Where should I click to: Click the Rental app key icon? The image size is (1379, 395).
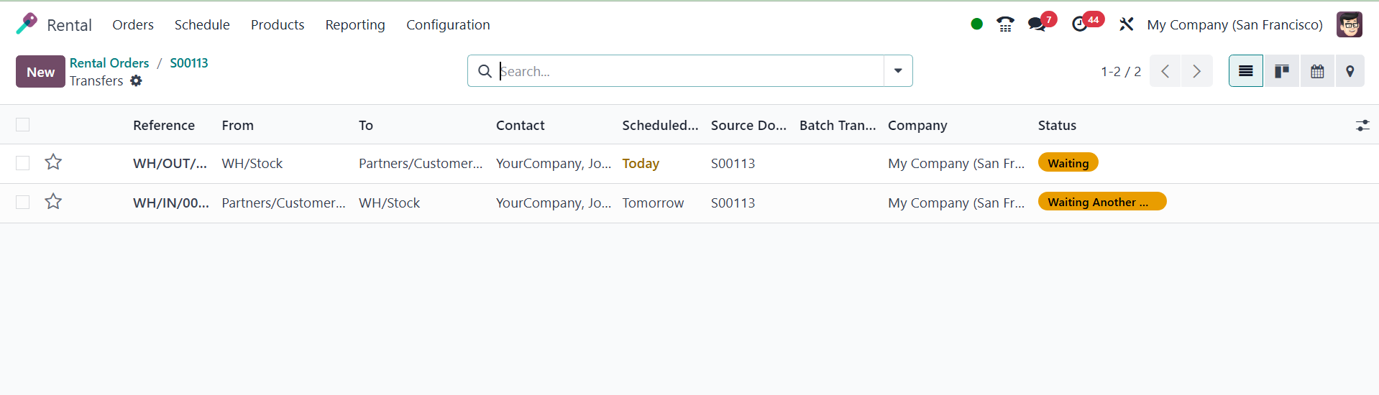click(x=27, y=24)
